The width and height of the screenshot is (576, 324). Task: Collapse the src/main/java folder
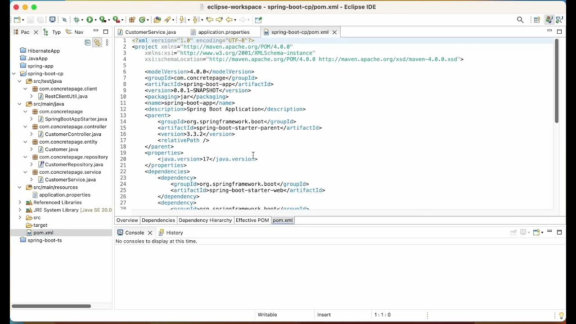[x=20, y=104]
